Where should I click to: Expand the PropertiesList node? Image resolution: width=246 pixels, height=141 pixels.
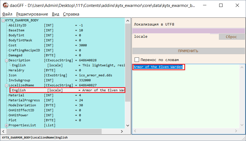tap(6, 125)
